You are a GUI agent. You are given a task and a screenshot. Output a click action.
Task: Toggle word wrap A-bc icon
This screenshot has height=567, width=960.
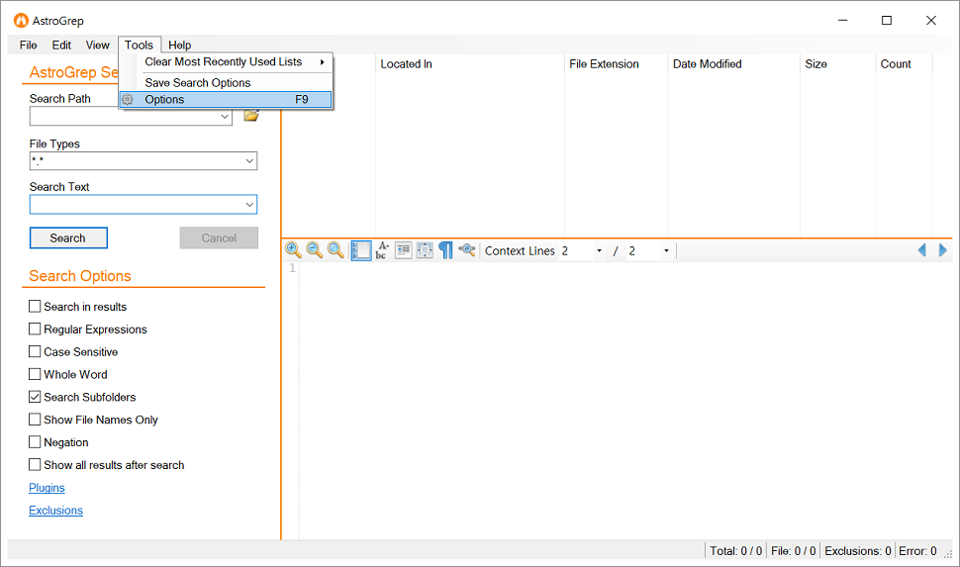[x=382, y=250]
